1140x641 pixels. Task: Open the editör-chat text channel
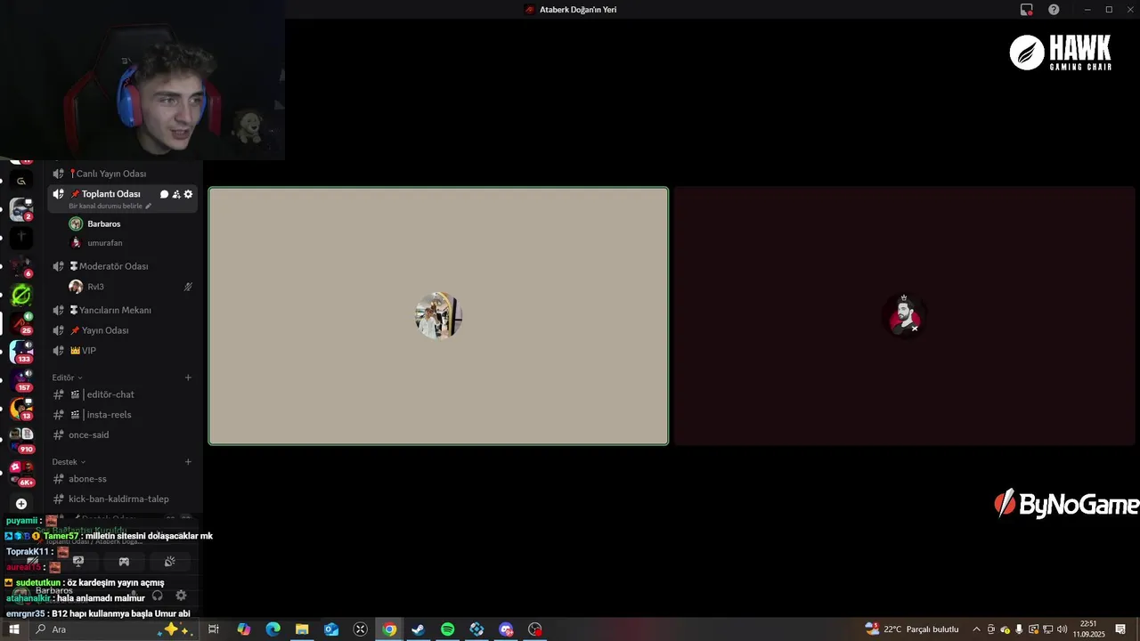point(123,394)
